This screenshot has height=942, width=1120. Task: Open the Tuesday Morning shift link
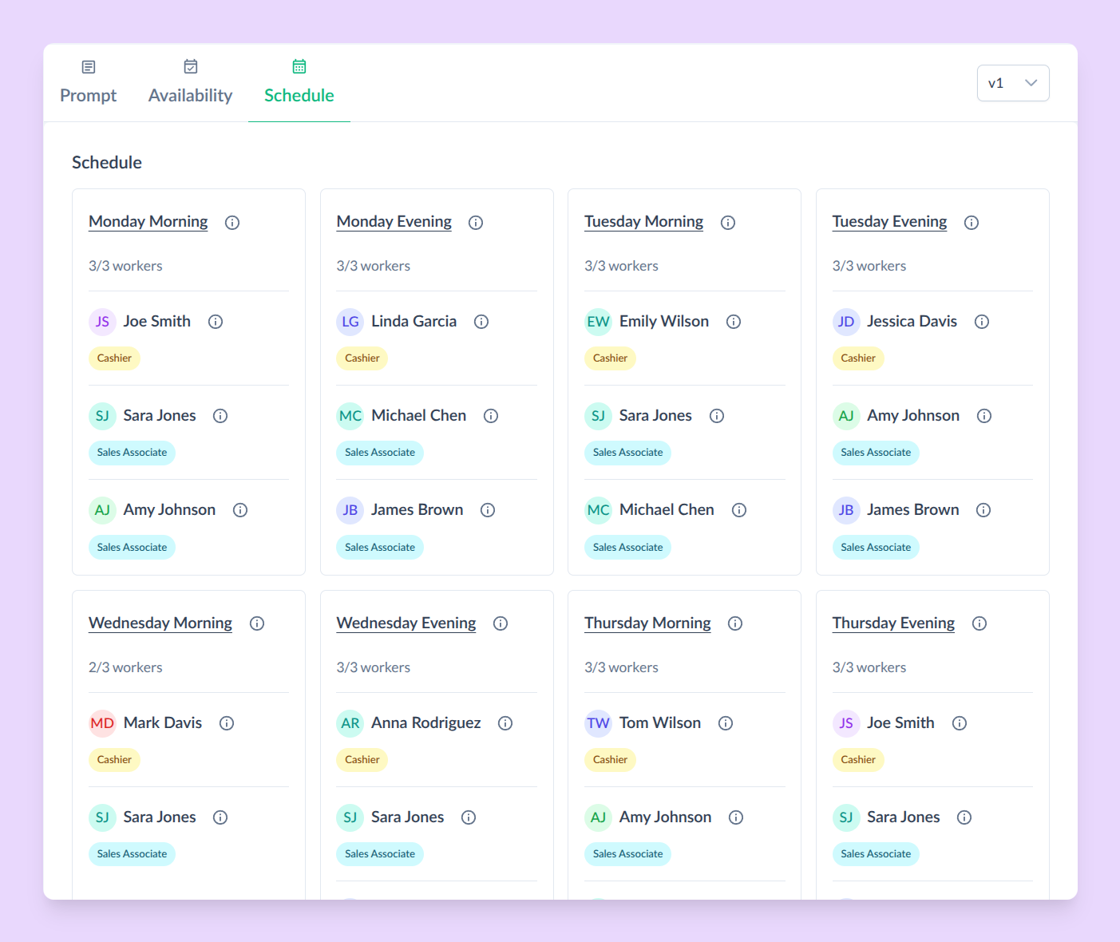click(644, 222)
